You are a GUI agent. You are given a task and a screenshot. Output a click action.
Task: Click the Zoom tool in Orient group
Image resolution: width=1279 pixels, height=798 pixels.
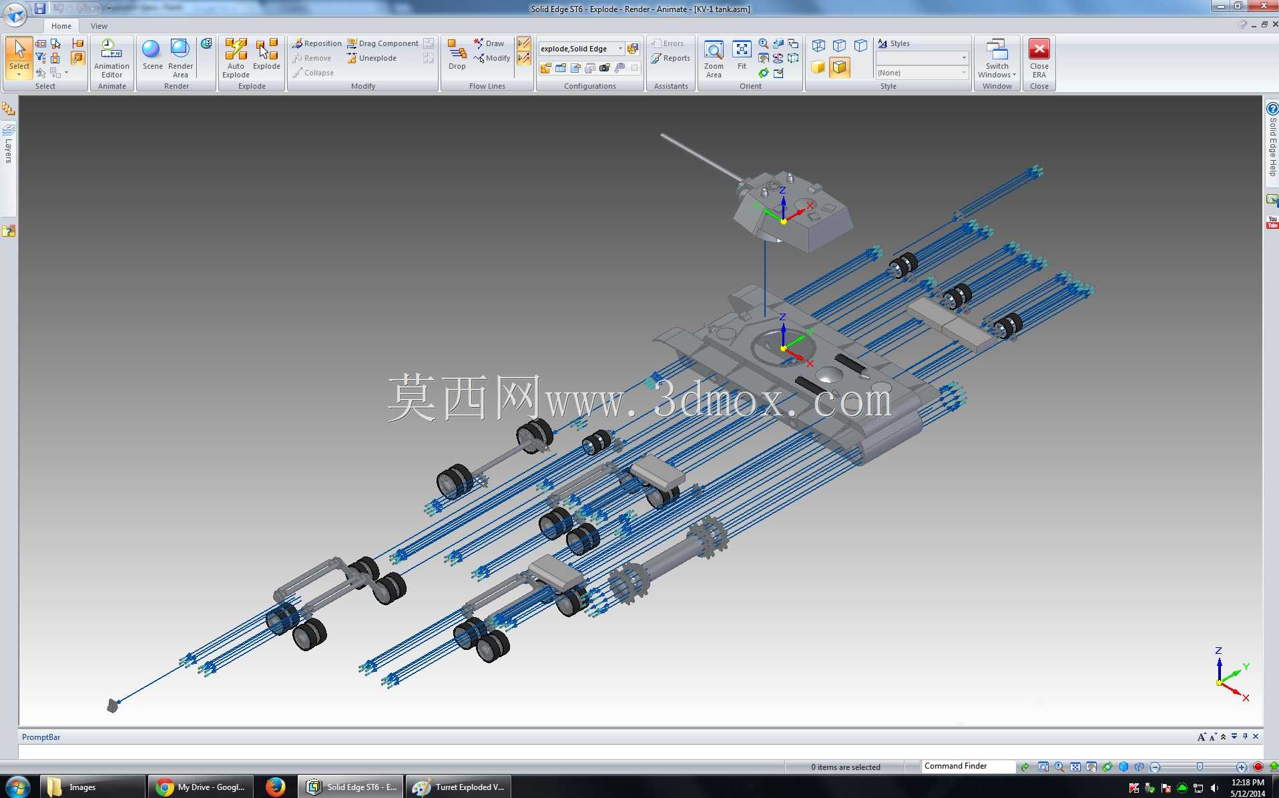(x=764, y=43)
